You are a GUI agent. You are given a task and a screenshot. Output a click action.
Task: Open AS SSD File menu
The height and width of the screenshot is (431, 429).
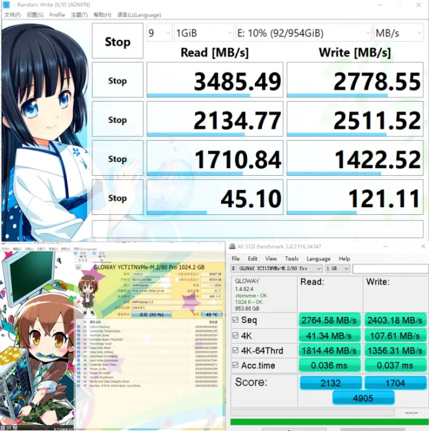click(x=235, y=258)
